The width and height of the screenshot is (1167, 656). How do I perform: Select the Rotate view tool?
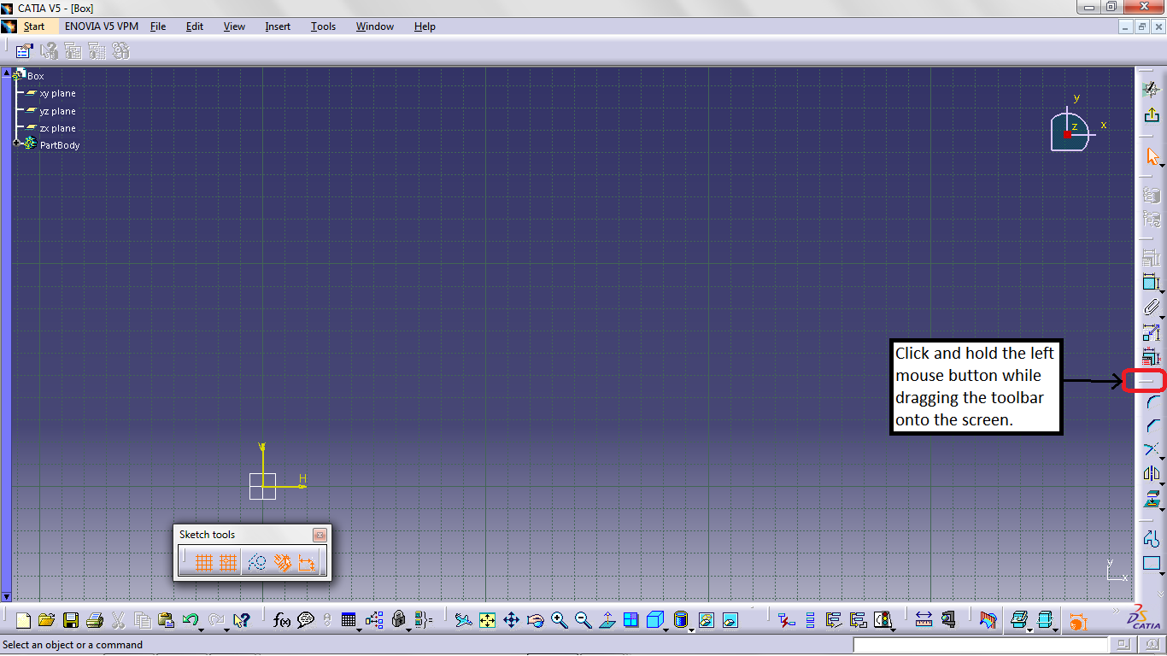pyautogui.click(x=536, y=619)
